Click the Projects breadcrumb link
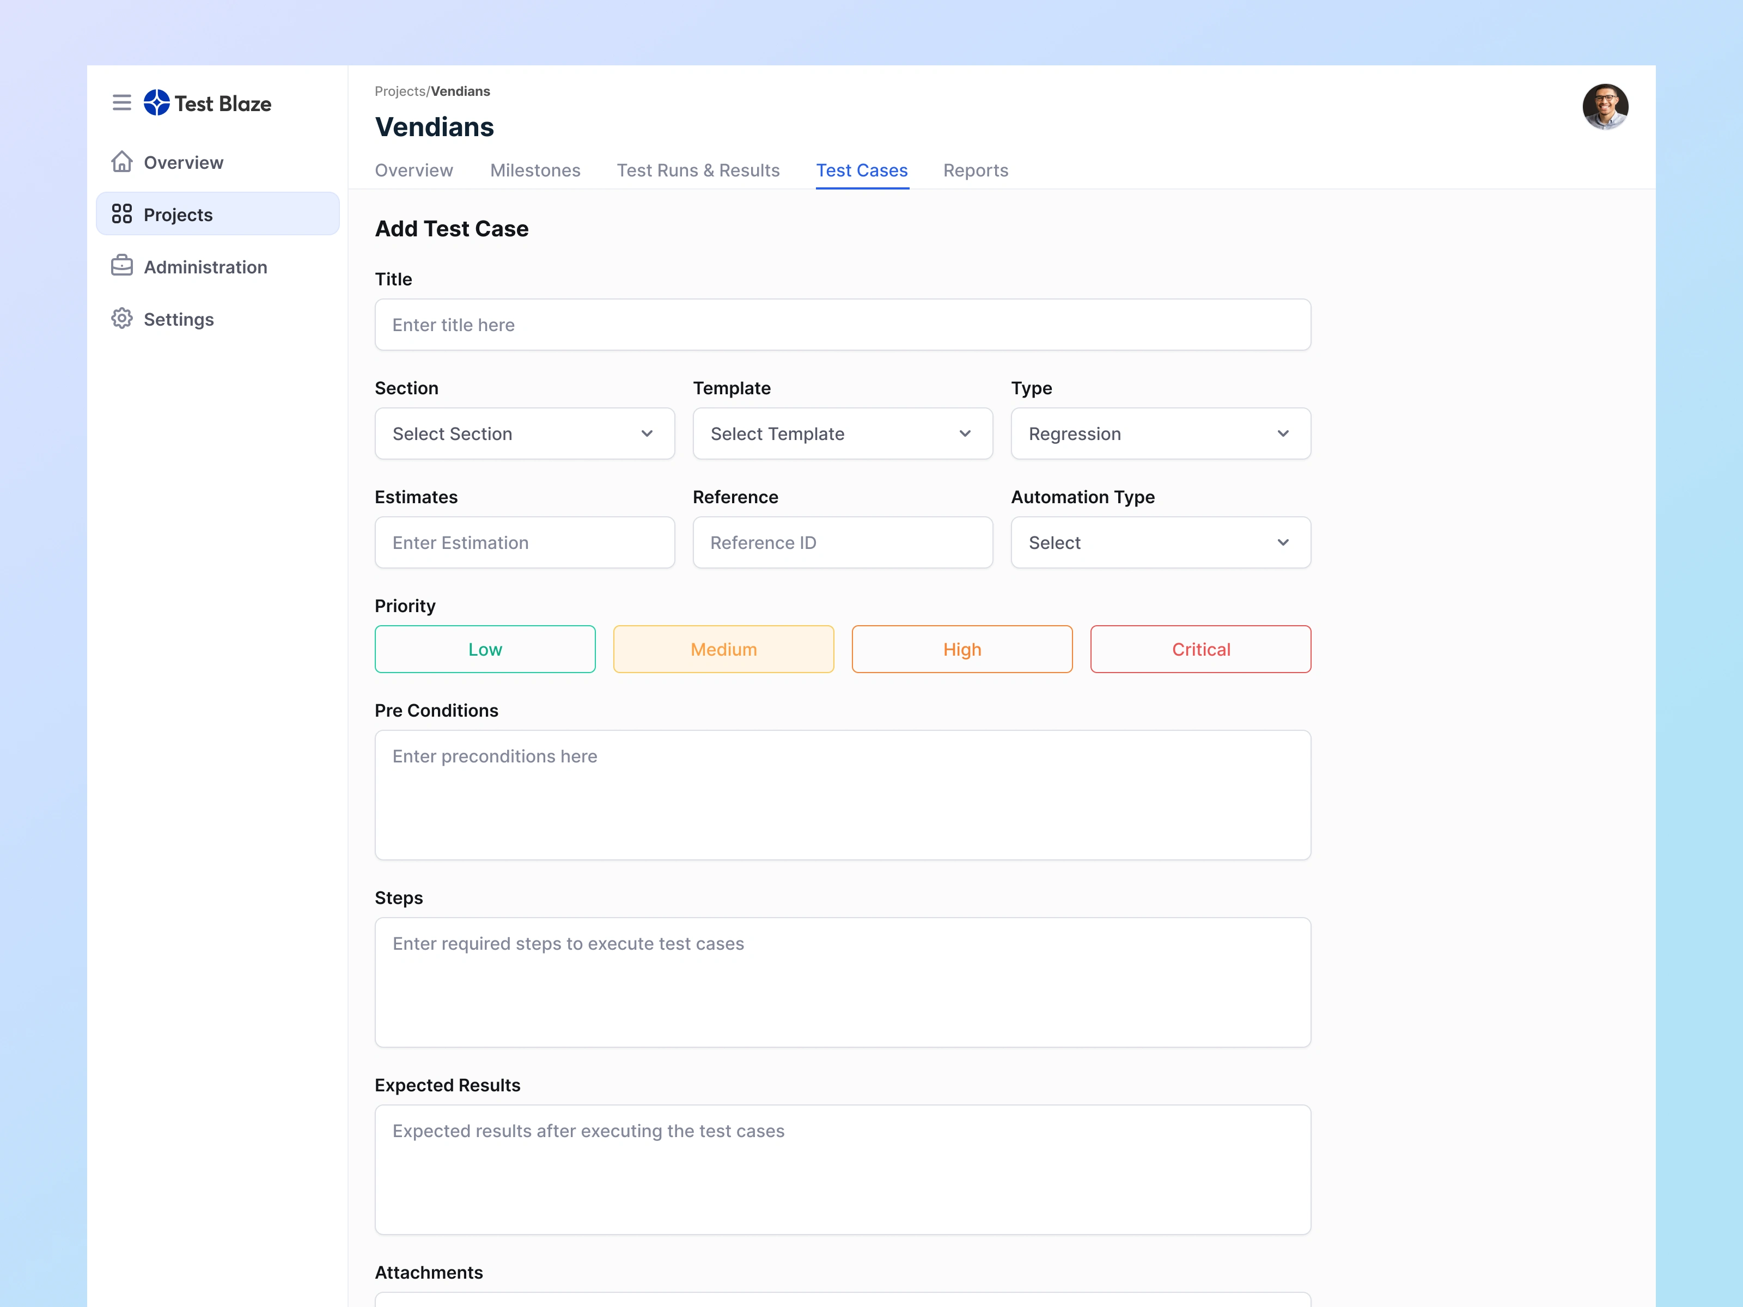This screenshot has width=1743, height=1307. pyautogui.click(x=400, y=91)
